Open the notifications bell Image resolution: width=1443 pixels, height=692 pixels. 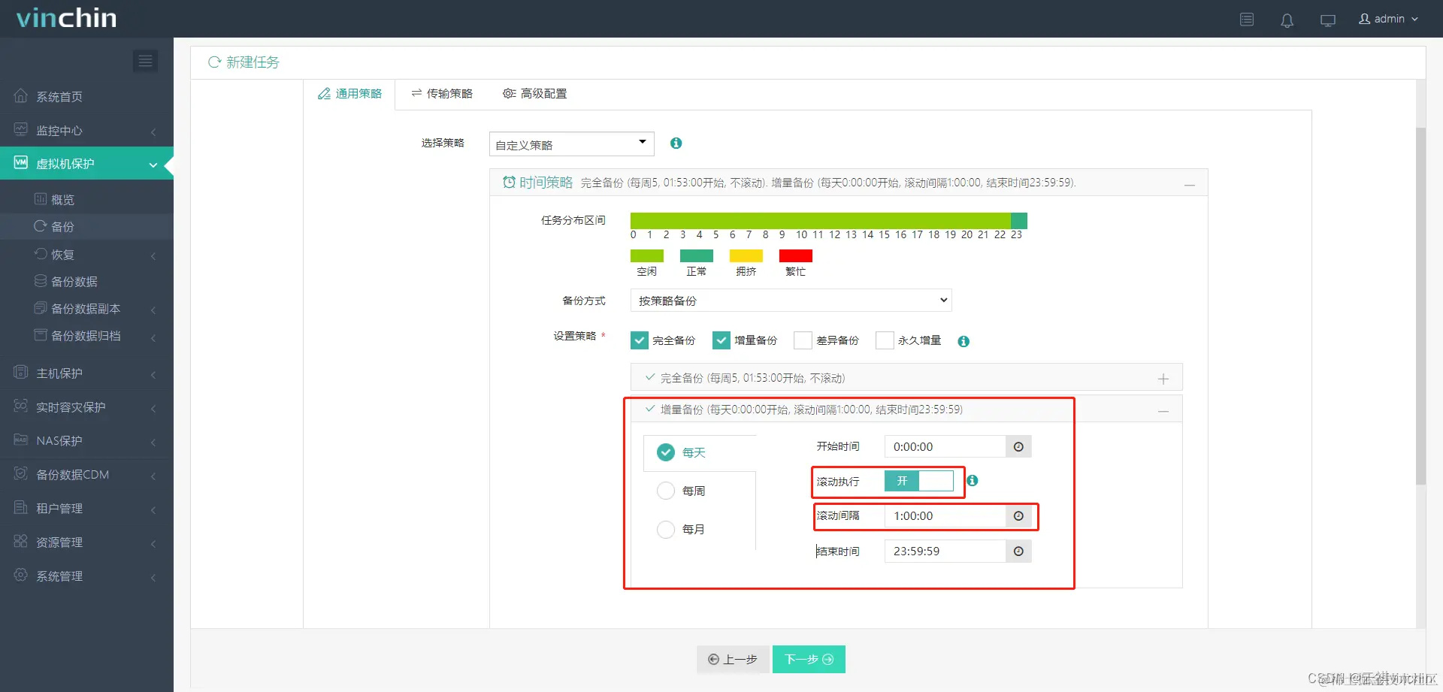(1287, 20)
